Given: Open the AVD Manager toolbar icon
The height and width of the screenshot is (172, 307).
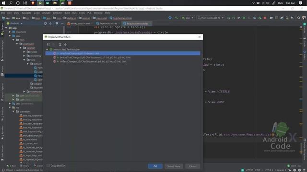Looking at the screenshot, I should [x=287, y=18].
